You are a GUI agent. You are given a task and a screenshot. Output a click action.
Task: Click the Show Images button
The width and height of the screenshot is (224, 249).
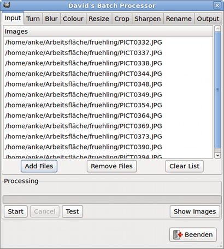[x=195, y=211]
